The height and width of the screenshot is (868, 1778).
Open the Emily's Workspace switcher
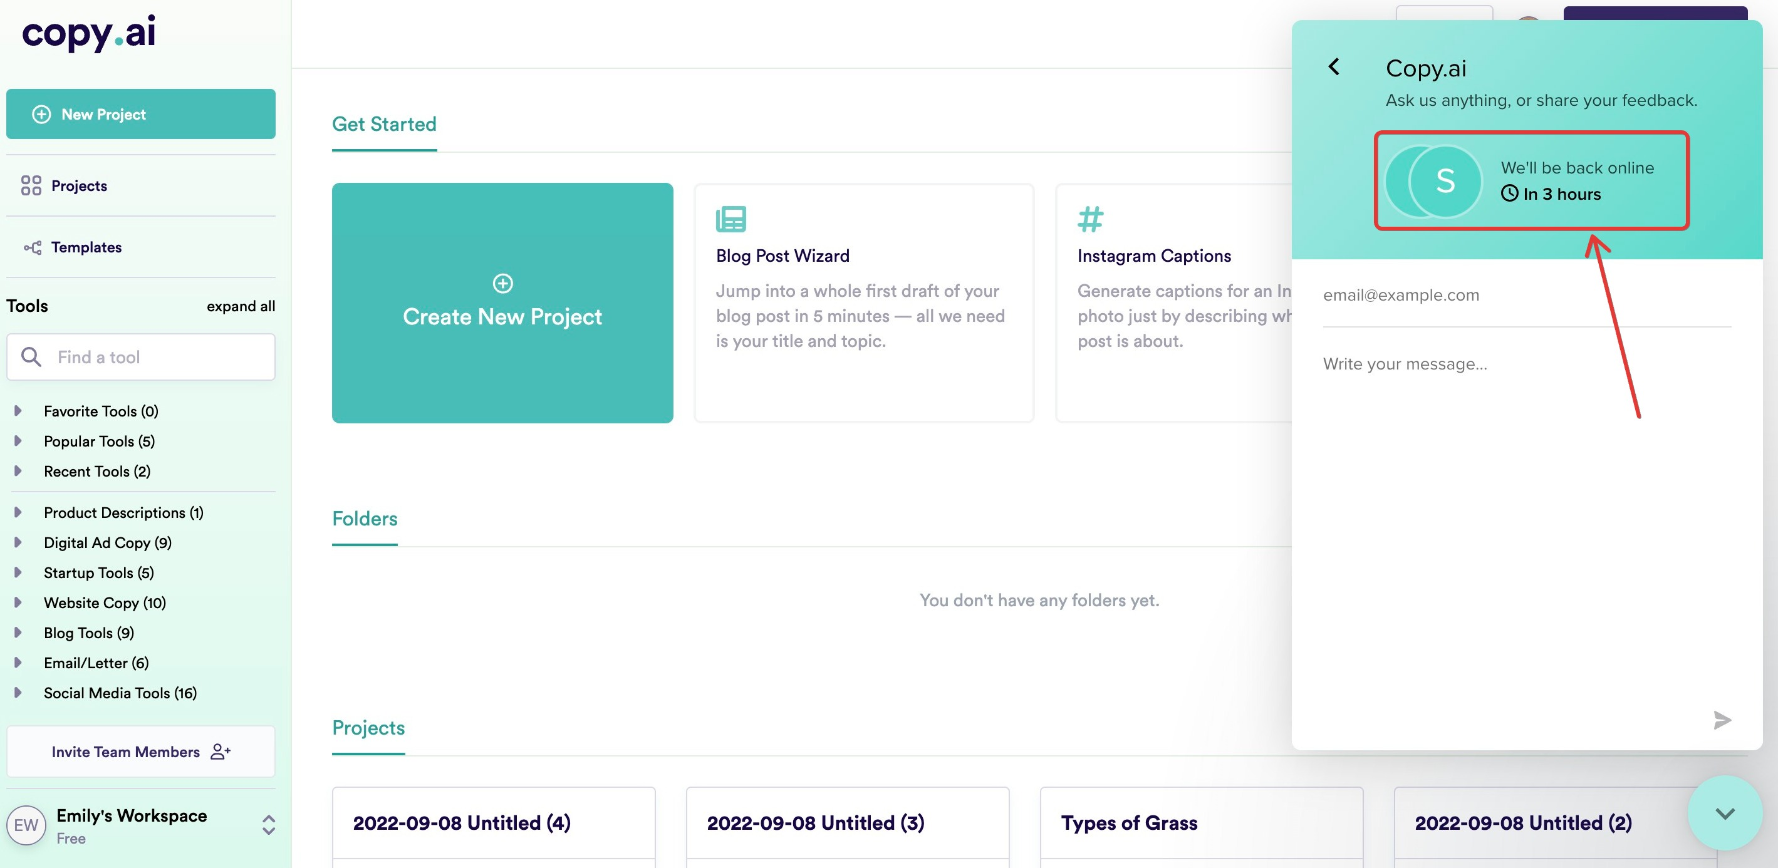click(269, 825)
